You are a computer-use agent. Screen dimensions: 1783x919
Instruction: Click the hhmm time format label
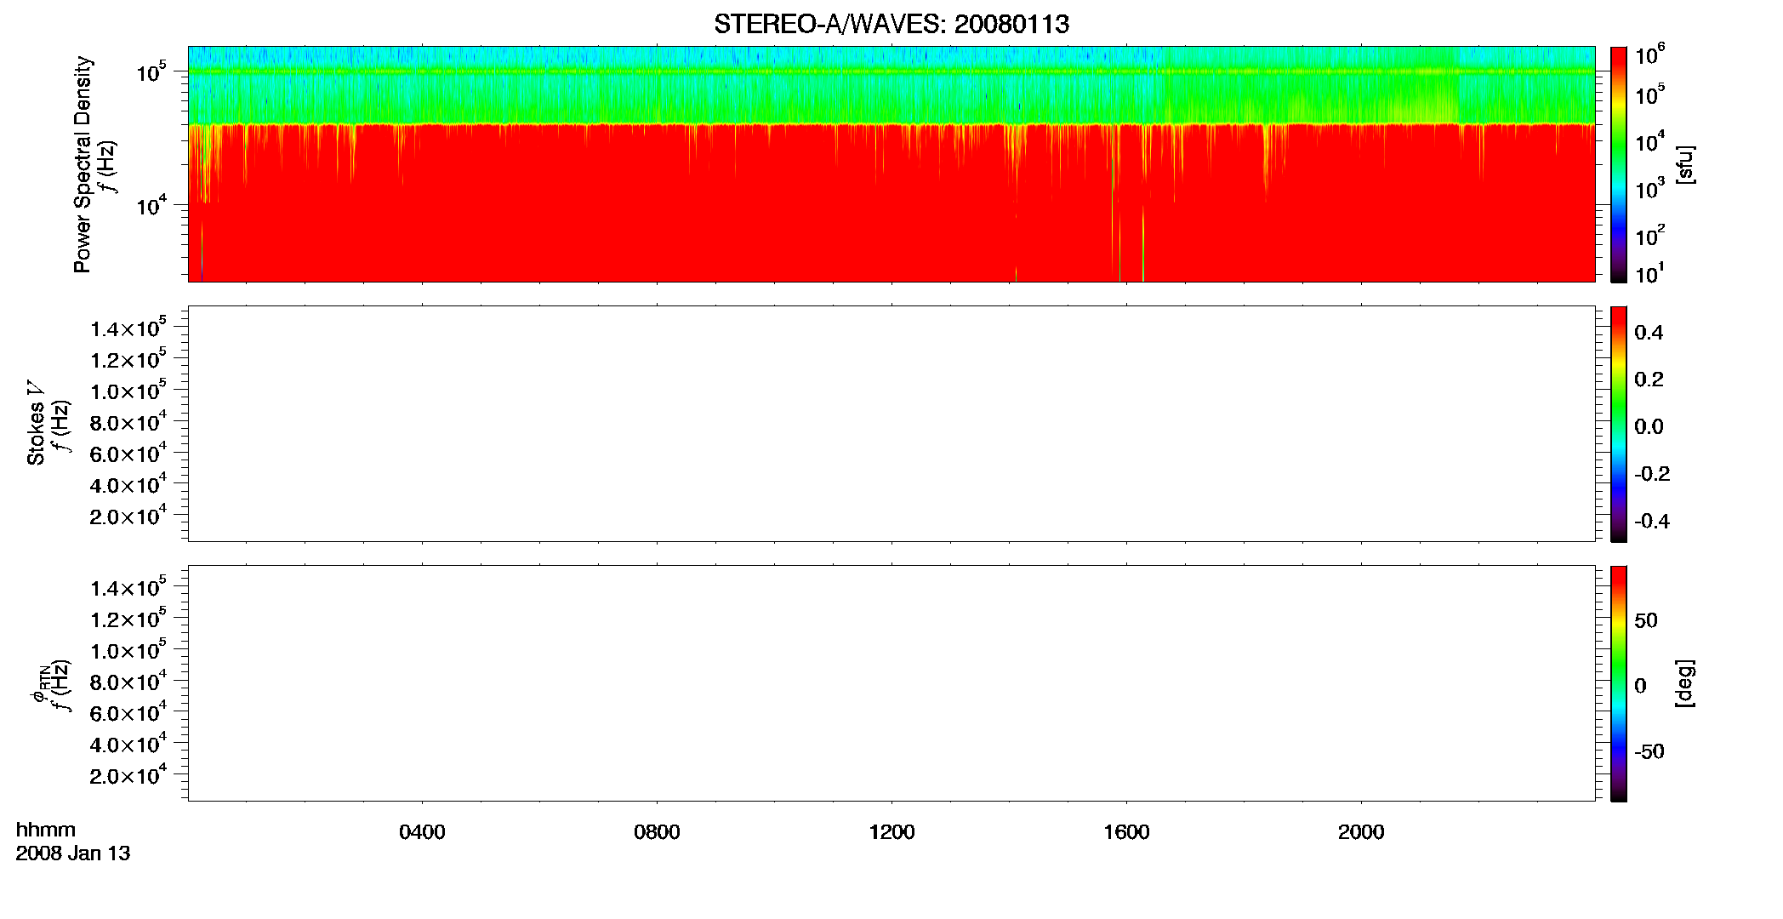pos(46,830)
